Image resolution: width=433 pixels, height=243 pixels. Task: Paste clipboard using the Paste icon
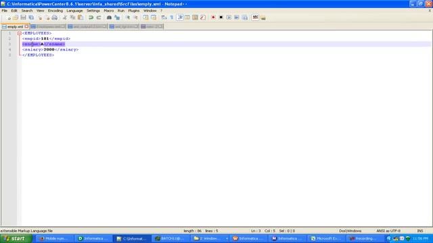tap(81, 18)
